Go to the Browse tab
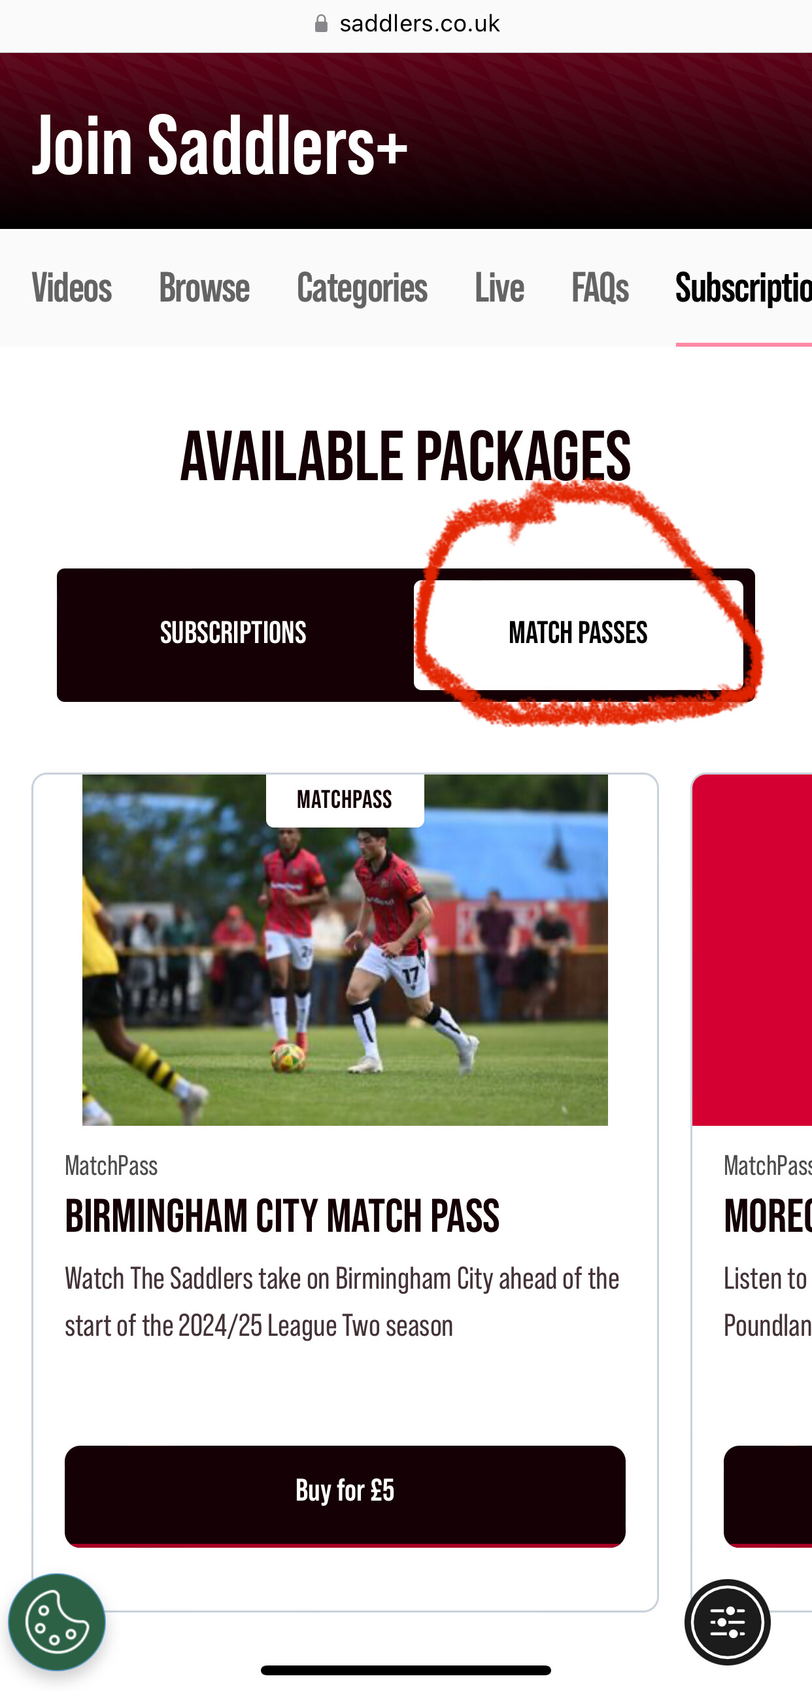This screenshot has height=1691, width=812. (204, 288)
